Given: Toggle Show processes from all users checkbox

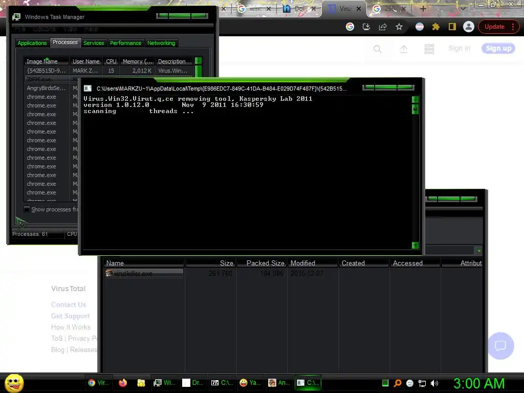Looking at the screenshot, I should point(27,209).
